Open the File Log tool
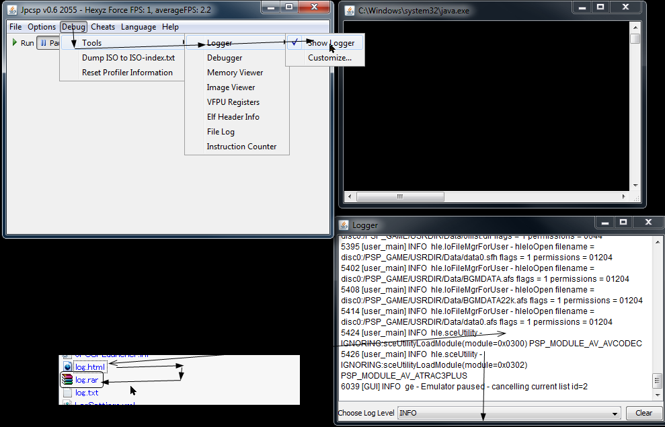The height and width of the screenshot is (427, 665). coord(237,132)
